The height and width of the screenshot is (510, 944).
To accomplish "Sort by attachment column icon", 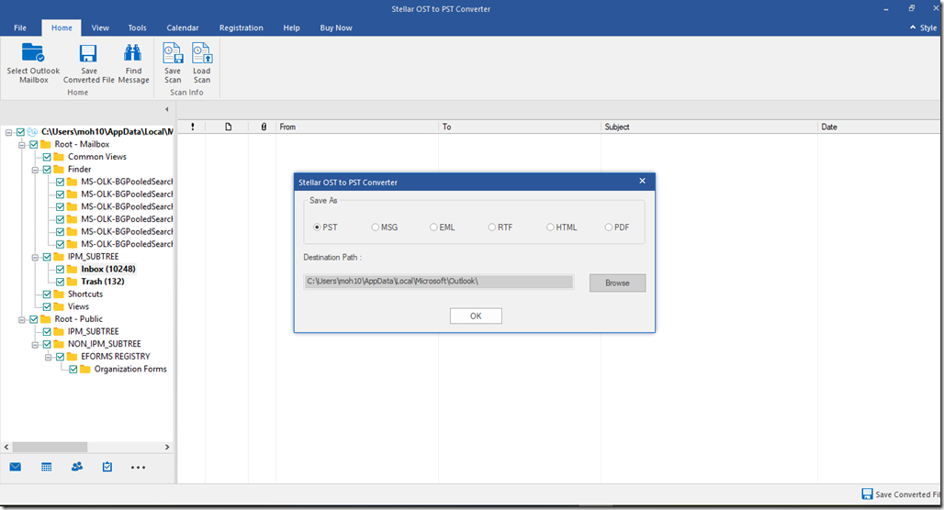I will tap(264, 127).
